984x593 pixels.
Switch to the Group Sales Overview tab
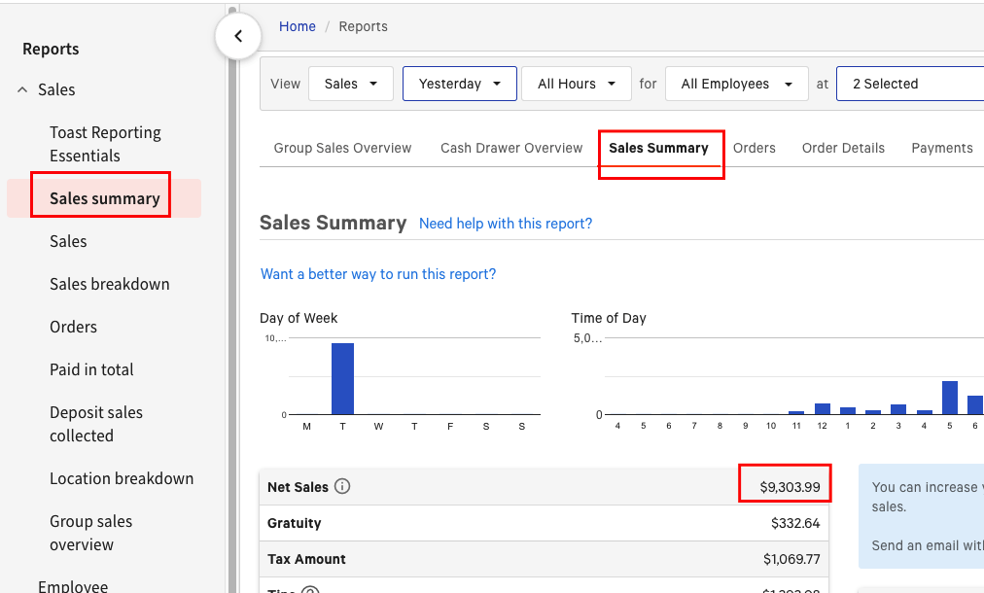tap(342, 148)
